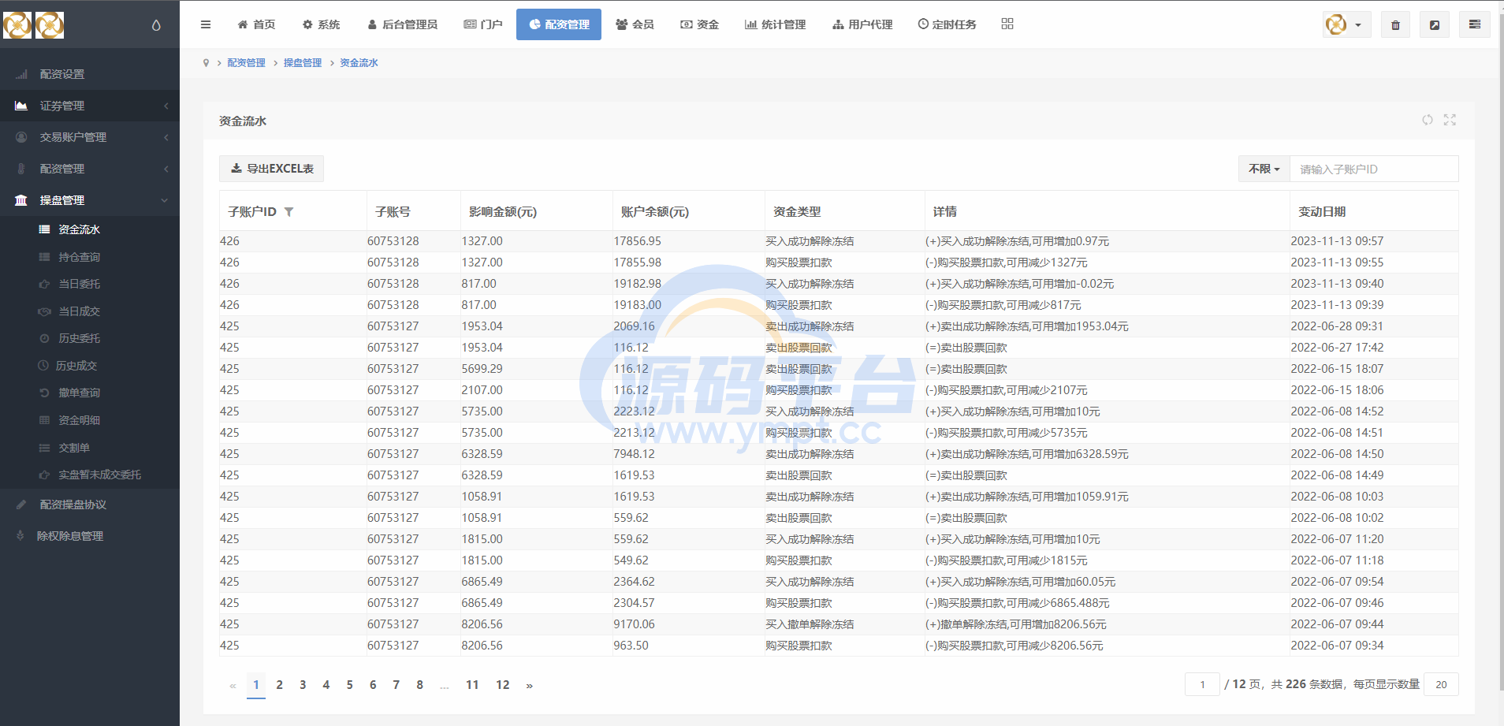Open 定时任务 top navigation menu
The width and height of the screenshot is (1504, 726).
947,24
